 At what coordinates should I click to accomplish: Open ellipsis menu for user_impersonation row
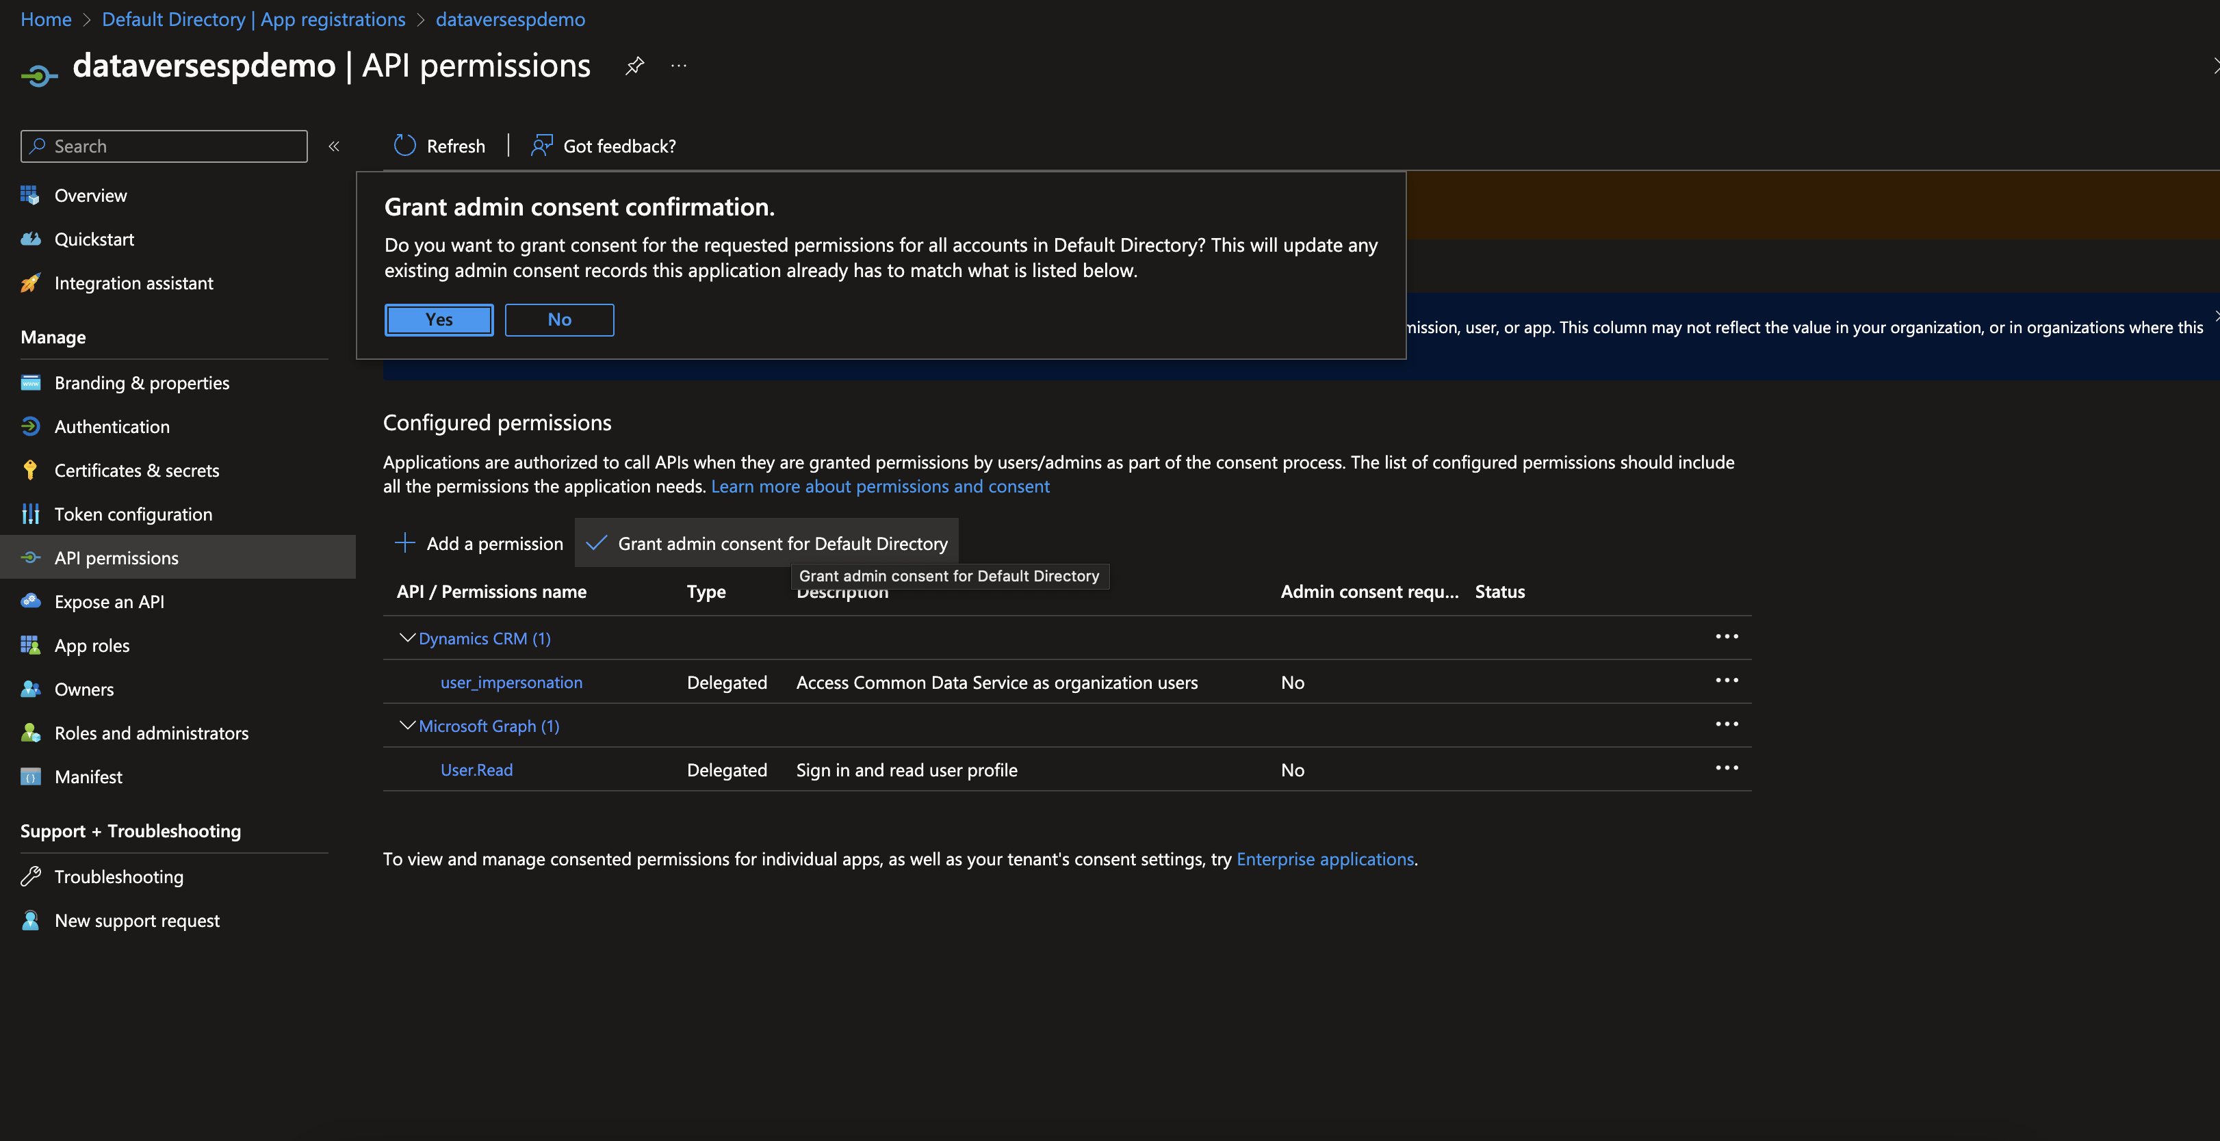1726,681
